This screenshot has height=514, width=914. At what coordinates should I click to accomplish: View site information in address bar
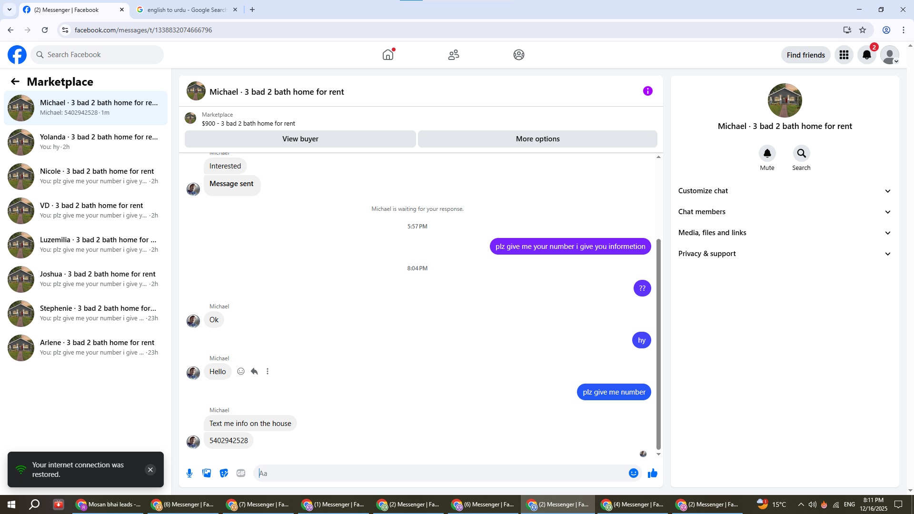[x=65, y=30]
